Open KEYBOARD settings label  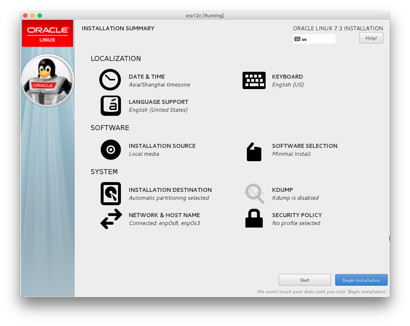tap(288, 77)
